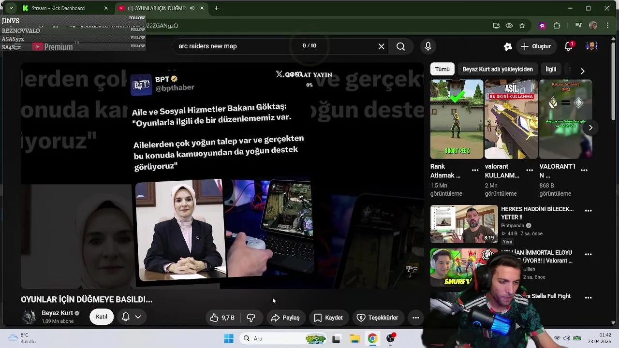Open Task View on the taskbar
Screen dimensions: 619x348
click(336, 339)
